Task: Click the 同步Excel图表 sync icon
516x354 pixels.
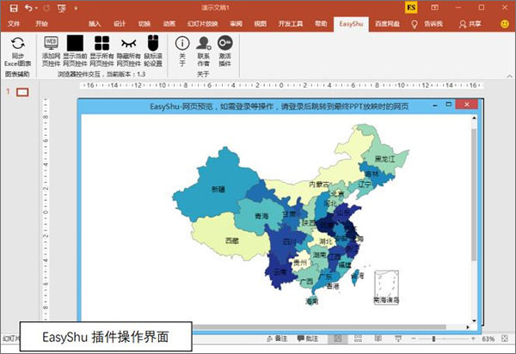Action: [16, 42]
